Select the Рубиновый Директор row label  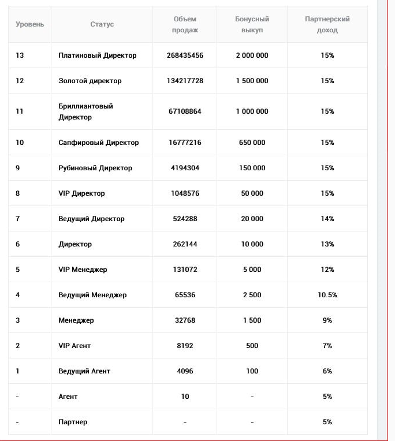point(95,168)
